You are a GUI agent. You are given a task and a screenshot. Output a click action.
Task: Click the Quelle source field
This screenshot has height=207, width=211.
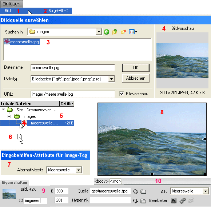[110, 191]
